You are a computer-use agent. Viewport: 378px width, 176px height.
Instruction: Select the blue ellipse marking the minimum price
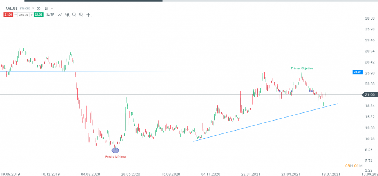pos(116,150)
